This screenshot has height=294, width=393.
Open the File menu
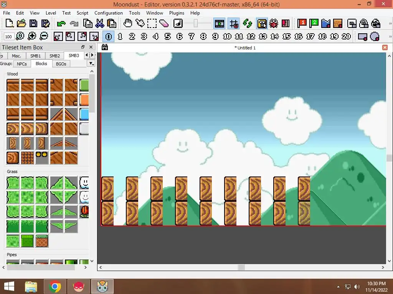[x=7, y=13]
